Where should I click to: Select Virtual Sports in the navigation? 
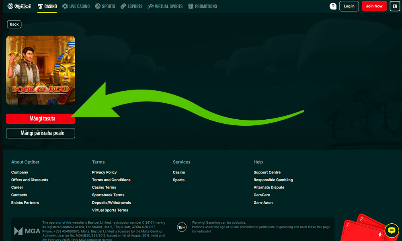pyautogui.click(x=165, y=6)
